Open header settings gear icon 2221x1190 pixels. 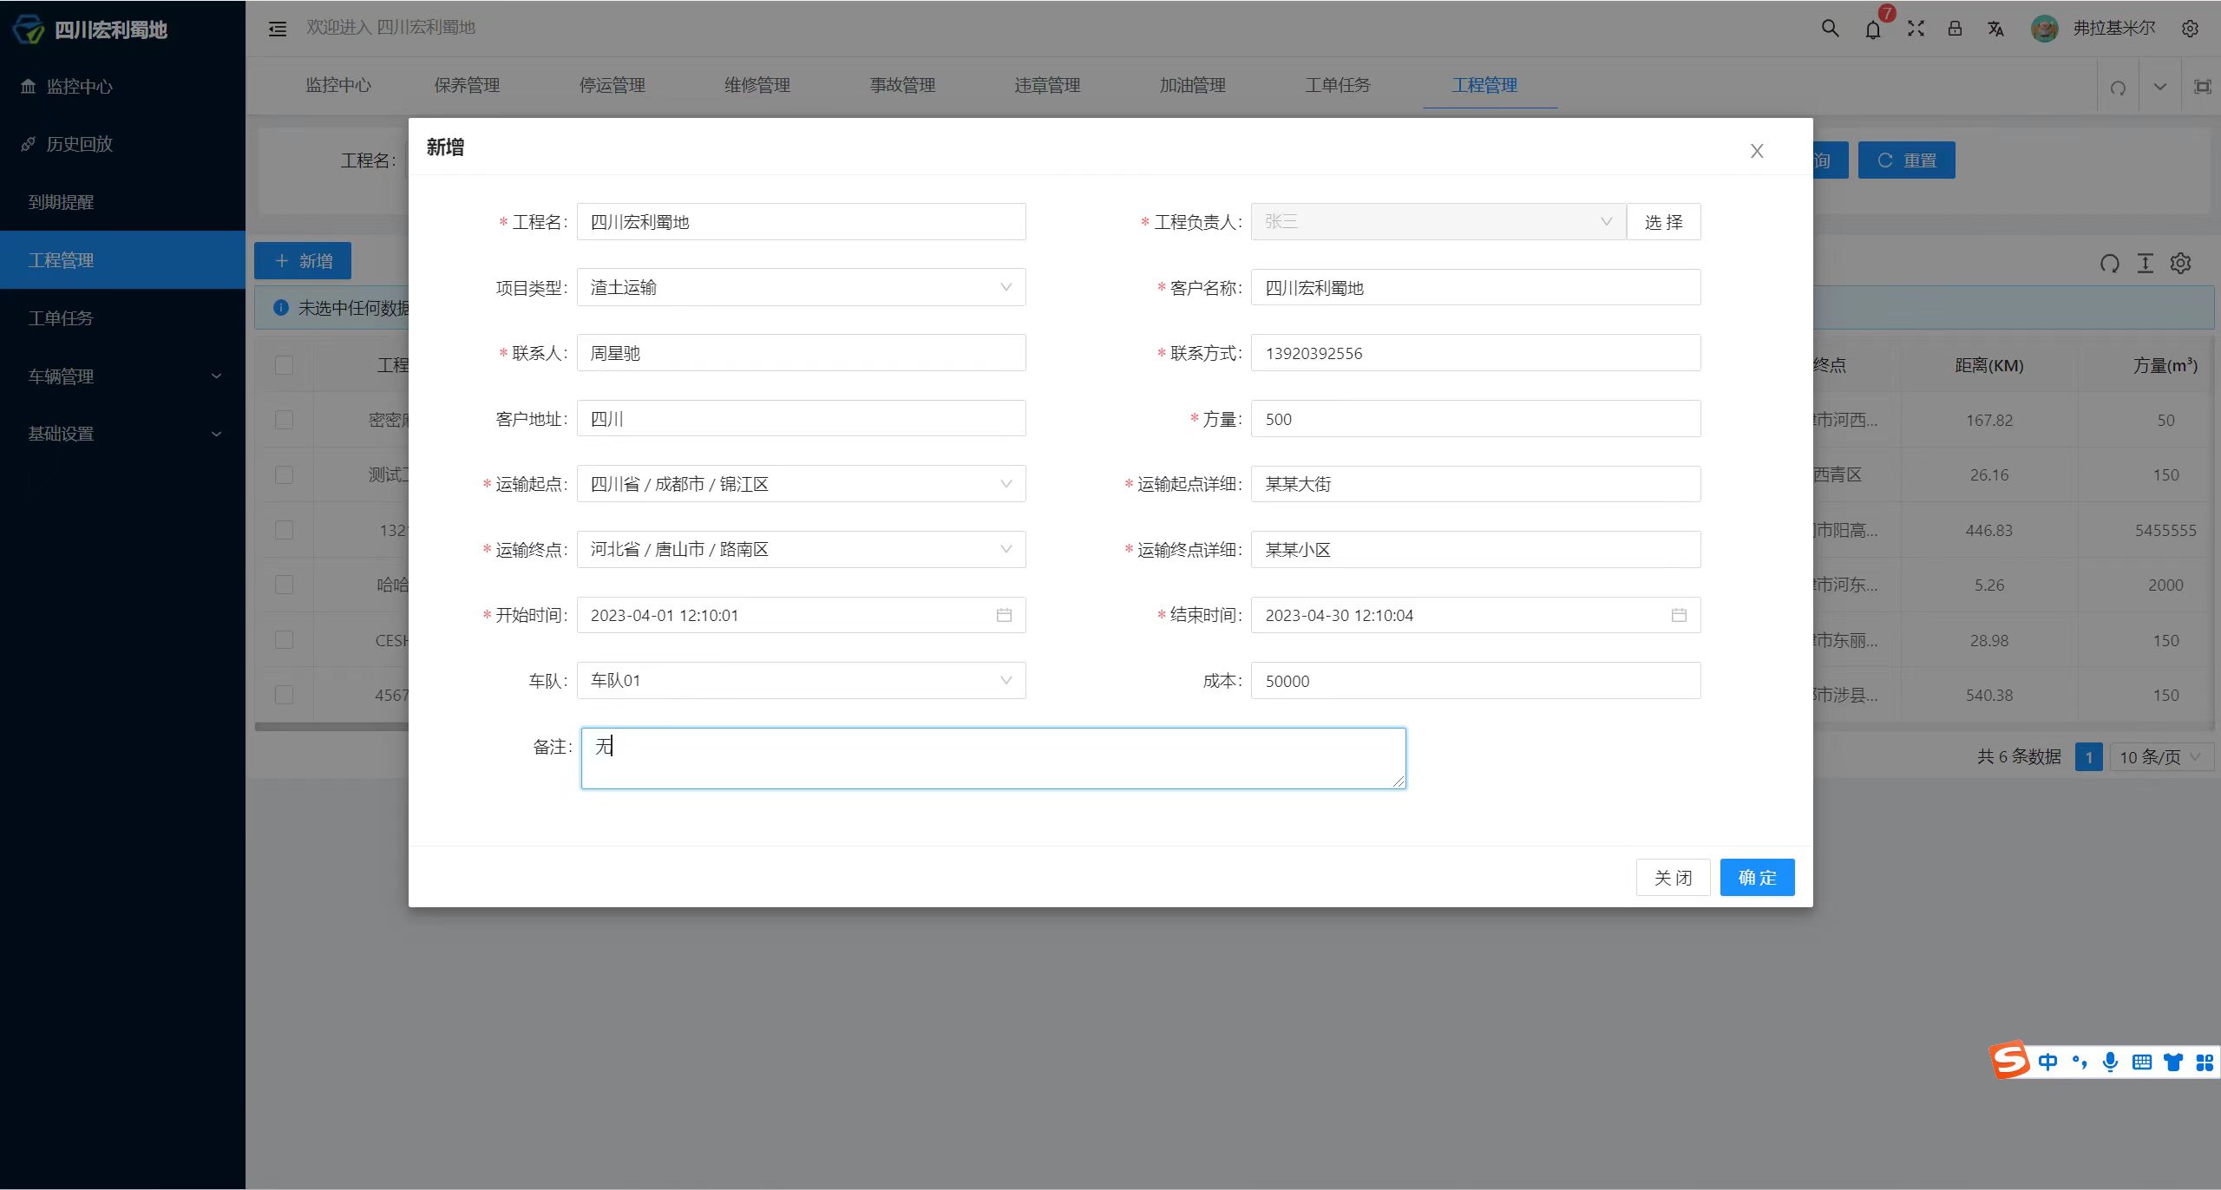tap(2190, 29)
